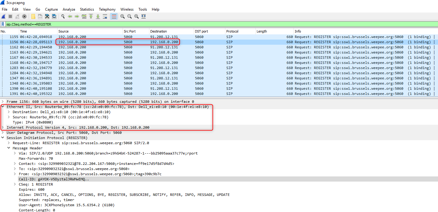Toggle auto-scroll to last packet

[x=105, y=16]
